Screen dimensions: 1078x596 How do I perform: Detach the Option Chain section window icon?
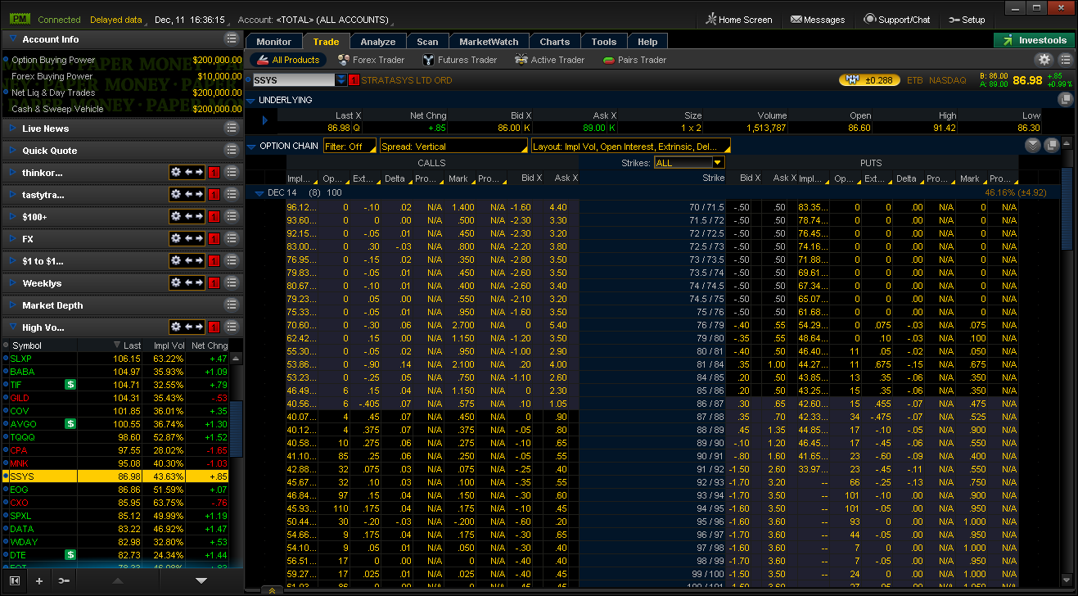tap(1053, 146)
